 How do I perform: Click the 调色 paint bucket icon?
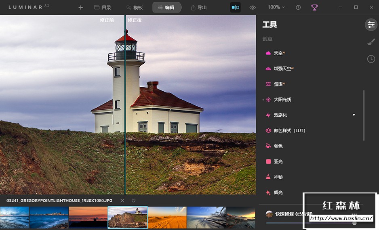coord(268,146)
